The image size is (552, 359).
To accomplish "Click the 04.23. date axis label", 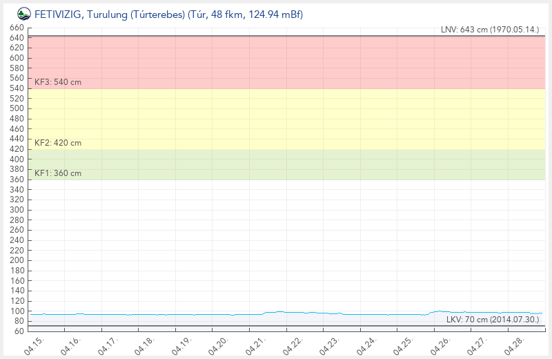I will [330, 345].
